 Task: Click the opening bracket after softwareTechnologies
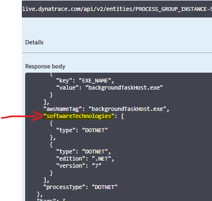(x=122, y=116)
